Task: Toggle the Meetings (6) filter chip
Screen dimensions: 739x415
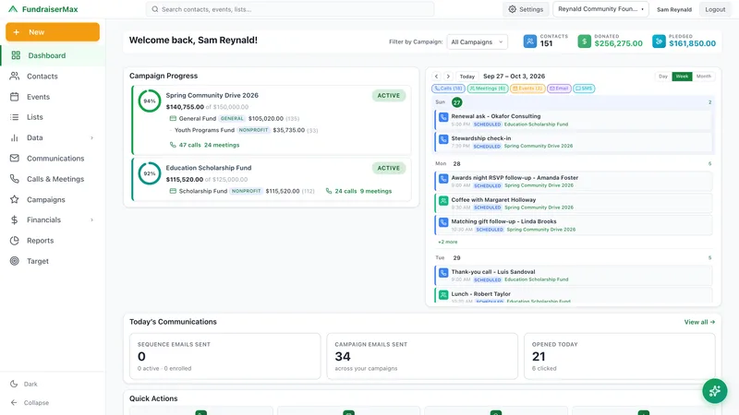Action: tap(488, 89)
